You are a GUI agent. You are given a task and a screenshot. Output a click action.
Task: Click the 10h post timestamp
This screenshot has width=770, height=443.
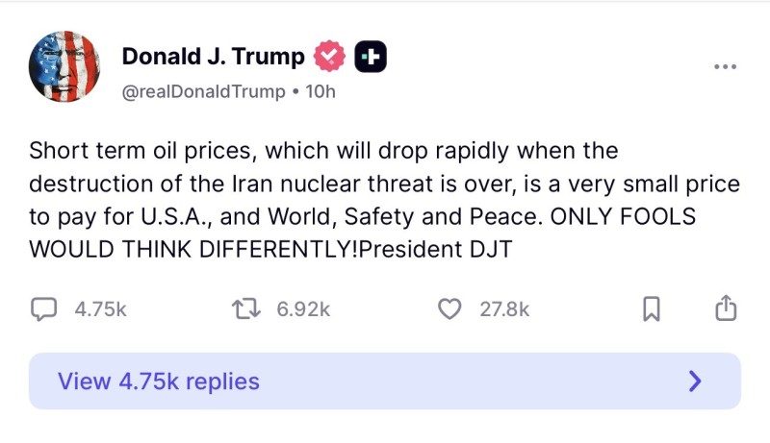(x=319, y=91)
